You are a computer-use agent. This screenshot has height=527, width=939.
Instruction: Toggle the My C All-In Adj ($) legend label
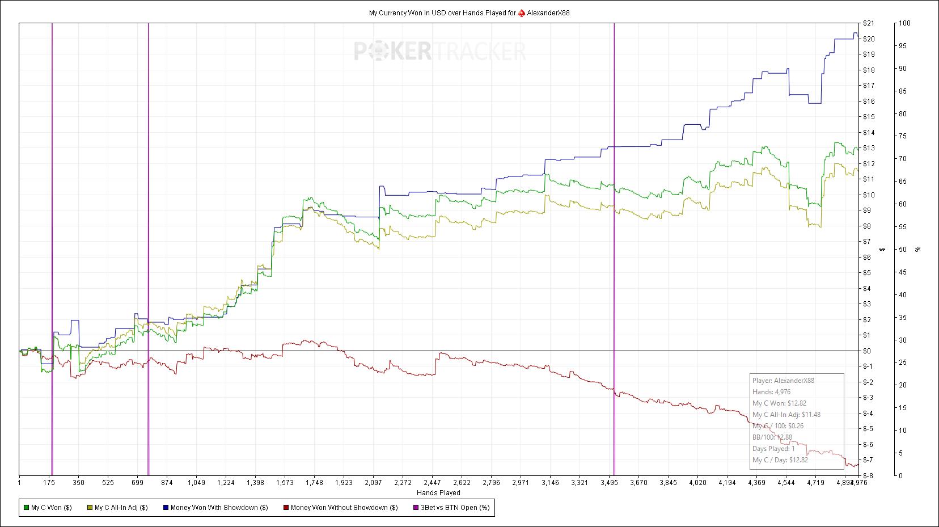tap(121, 508)
